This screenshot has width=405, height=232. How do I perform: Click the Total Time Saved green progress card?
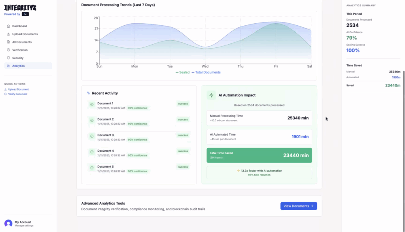point(259,155)
